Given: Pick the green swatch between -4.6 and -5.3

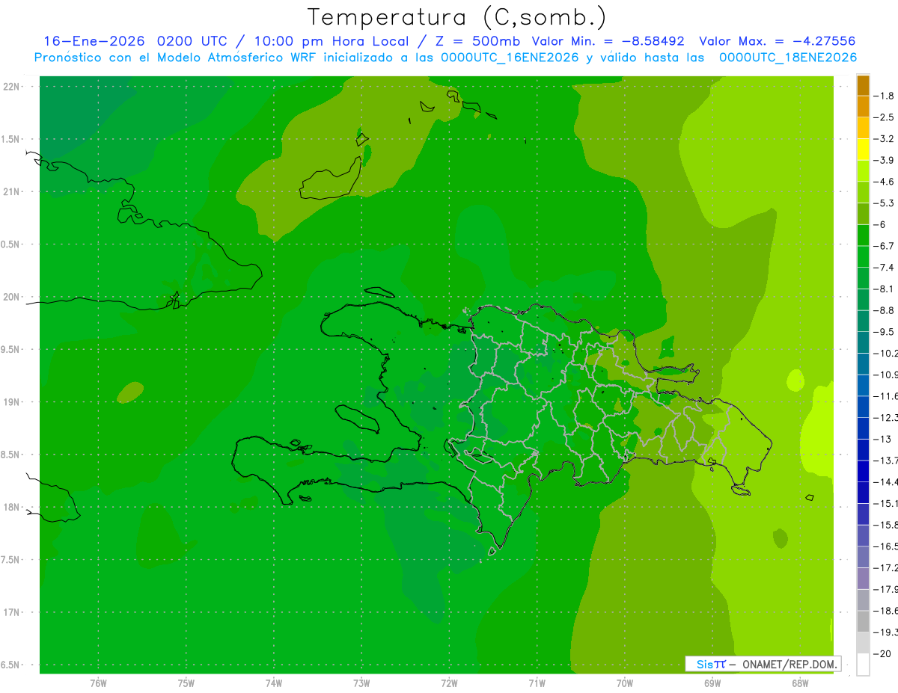Looking at the screenshot, I should [863, 192].
